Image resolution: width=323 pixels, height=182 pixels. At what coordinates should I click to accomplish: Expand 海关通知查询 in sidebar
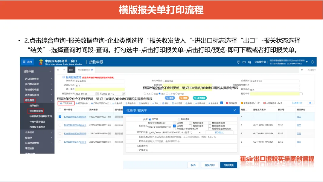pos(37,95)
